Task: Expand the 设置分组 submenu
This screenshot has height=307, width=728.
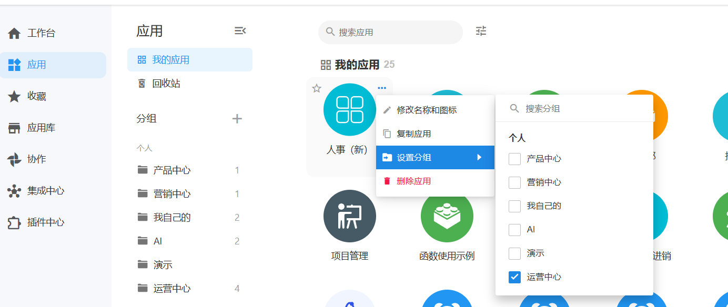Action: point(434,158)
